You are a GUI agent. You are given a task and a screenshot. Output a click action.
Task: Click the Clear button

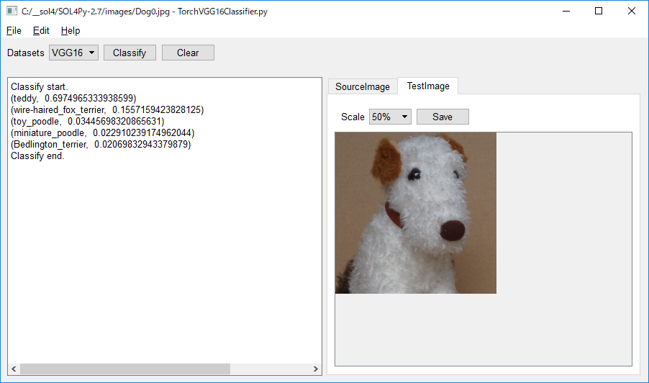(188, 53)
